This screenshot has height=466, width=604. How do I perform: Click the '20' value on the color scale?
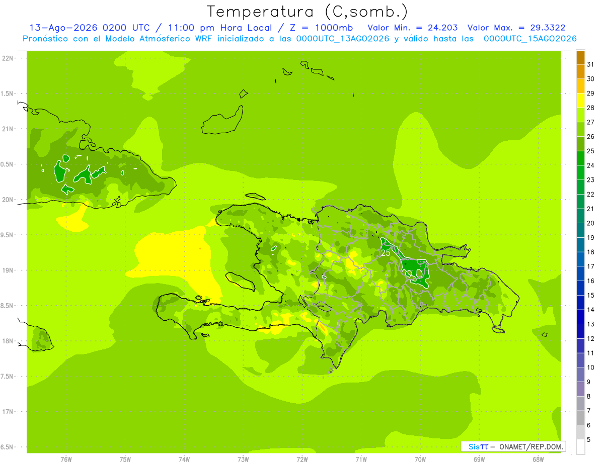(x=590, y=223)
